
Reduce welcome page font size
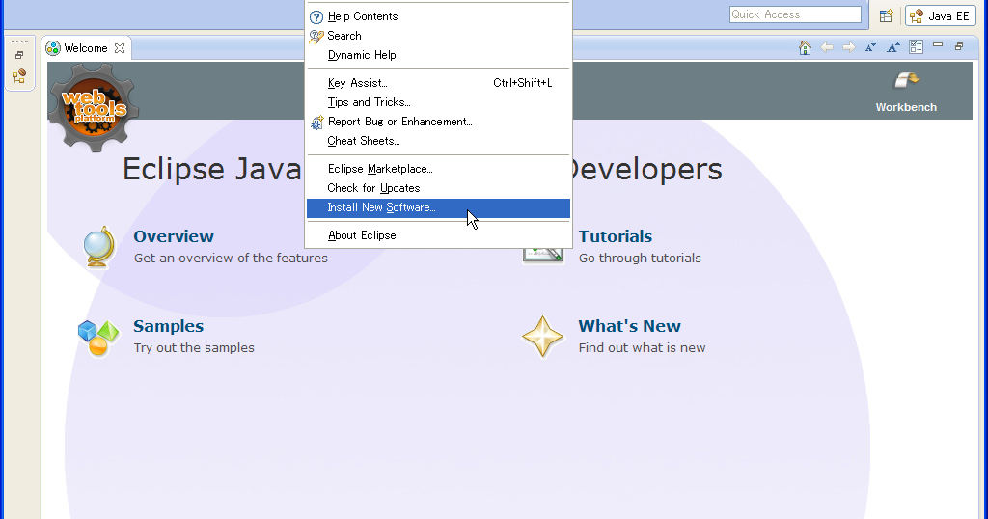(x=871, y=48)
